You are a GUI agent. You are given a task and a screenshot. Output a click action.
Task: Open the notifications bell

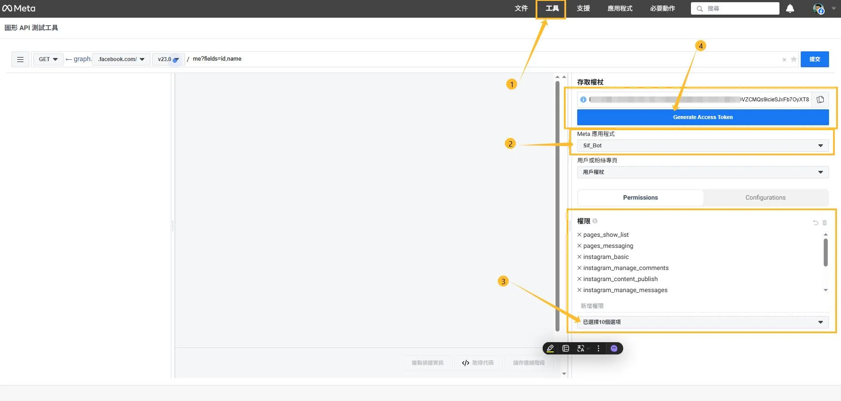point(791,8)
